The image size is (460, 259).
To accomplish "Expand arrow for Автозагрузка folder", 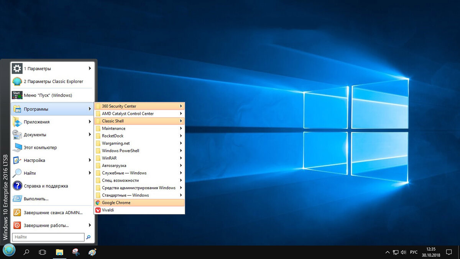I will (181, 165).
